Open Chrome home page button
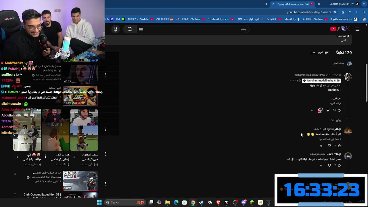368x207 pixels. (343, 12)
